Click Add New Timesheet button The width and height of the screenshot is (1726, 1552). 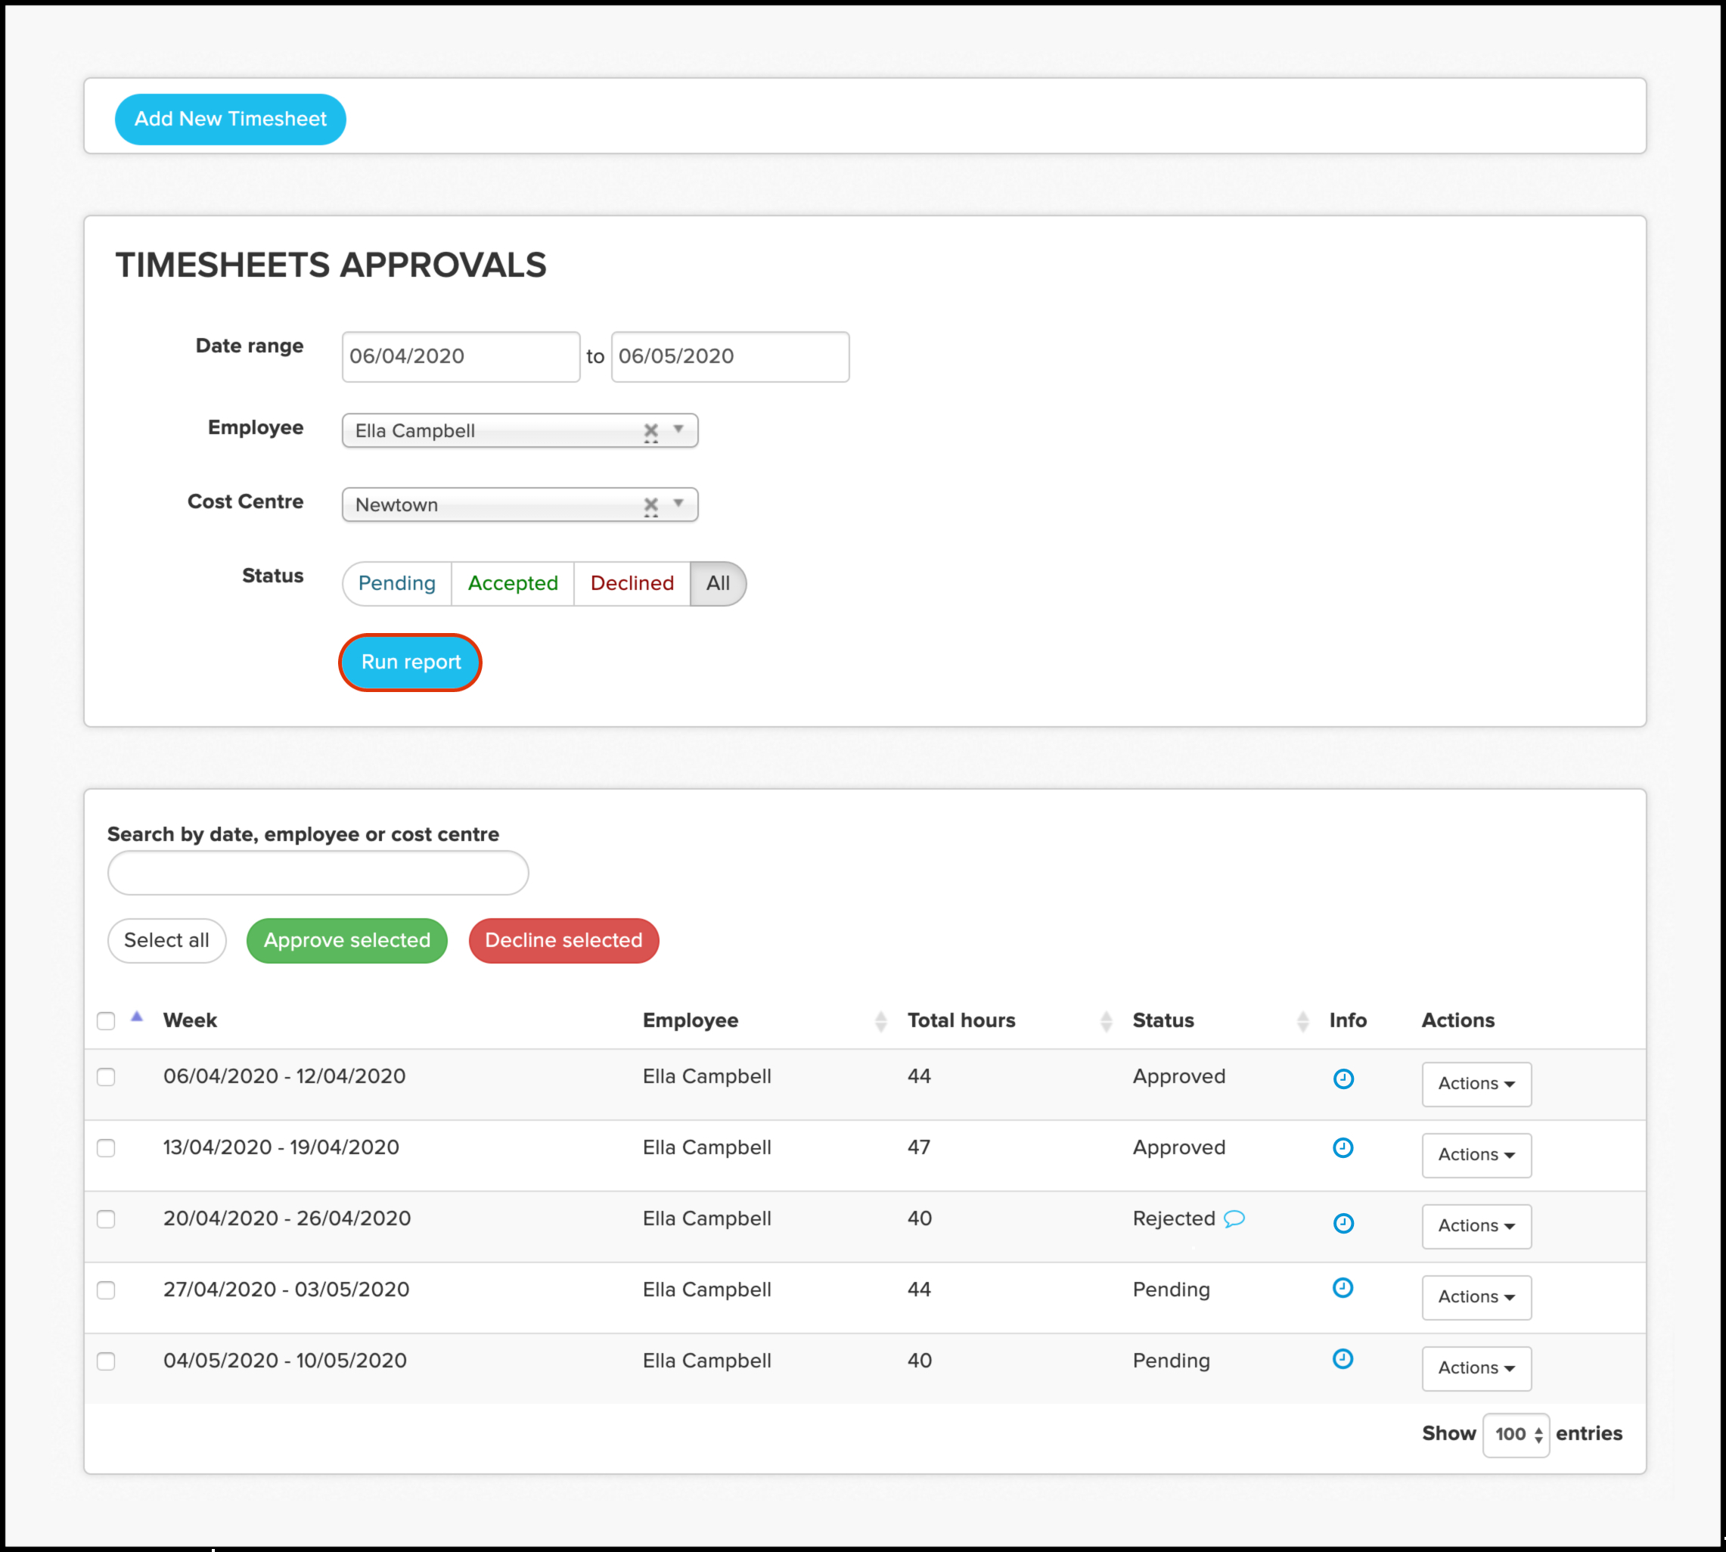(230, 119)
